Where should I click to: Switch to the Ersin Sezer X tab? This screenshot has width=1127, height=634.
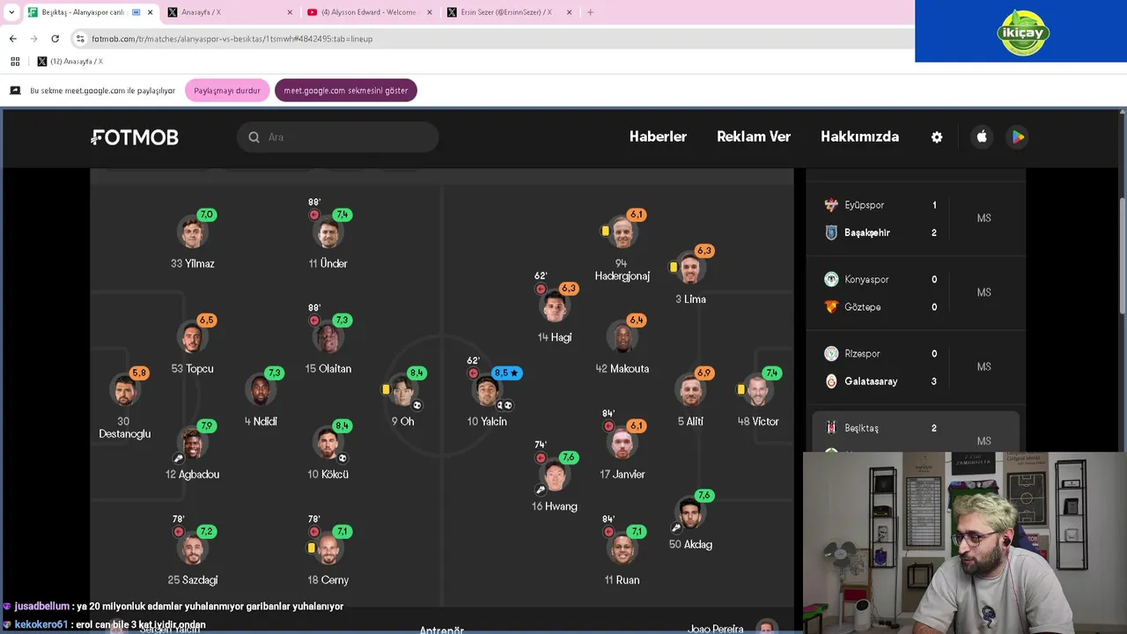point(509,12)
